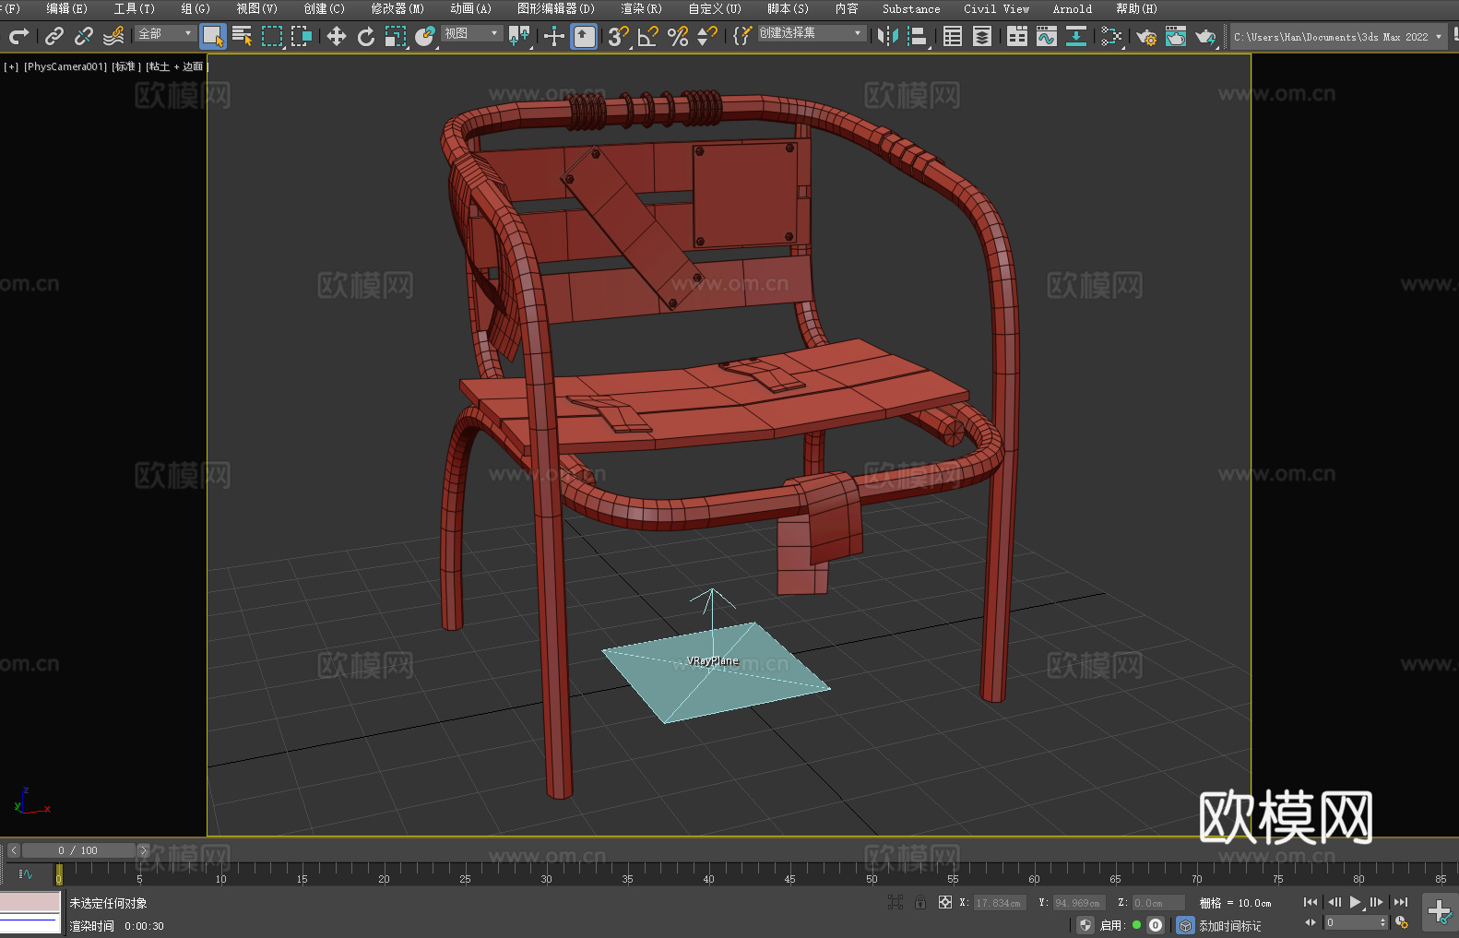Open the selection filter dropdown 全部
This screenshot has height=938, width=1459.
pyautogui.click(x=165, y=33)
